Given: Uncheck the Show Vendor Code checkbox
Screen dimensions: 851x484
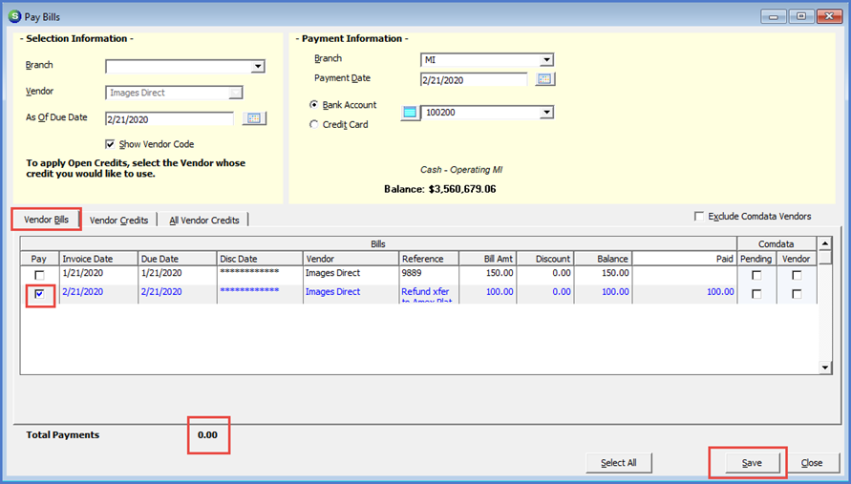Looking at the screenshot, I should click(x=111, y=144).
